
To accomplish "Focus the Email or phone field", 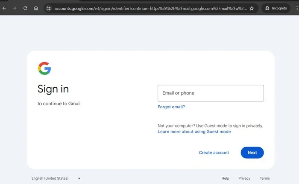I will click(x=211, y=93).
